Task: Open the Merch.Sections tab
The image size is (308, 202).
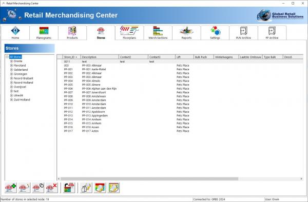Action: pos(158,33)
